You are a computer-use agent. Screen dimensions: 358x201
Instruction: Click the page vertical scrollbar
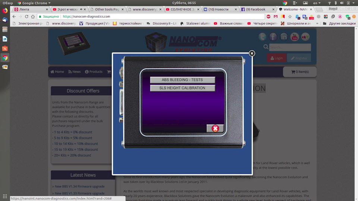click(x=356, y=114)
